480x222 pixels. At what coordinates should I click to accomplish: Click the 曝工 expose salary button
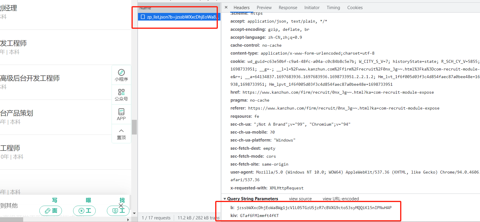[x=85, y=211]
